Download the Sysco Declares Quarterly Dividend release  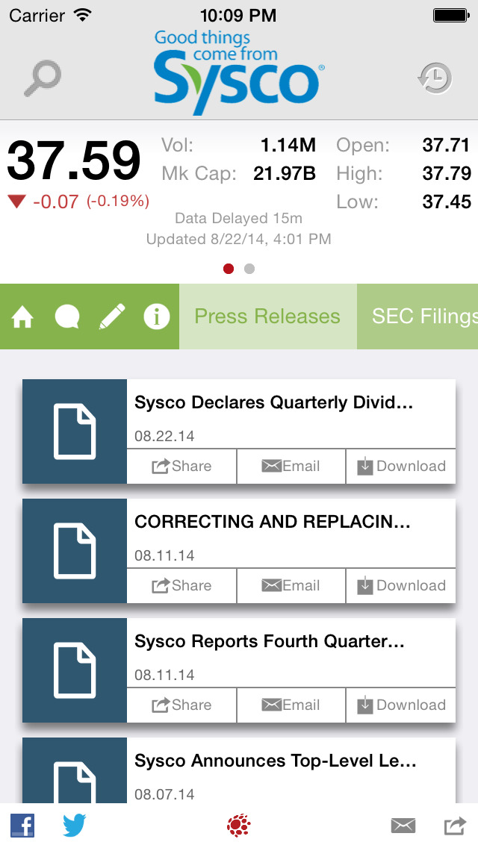pos(401,467)
